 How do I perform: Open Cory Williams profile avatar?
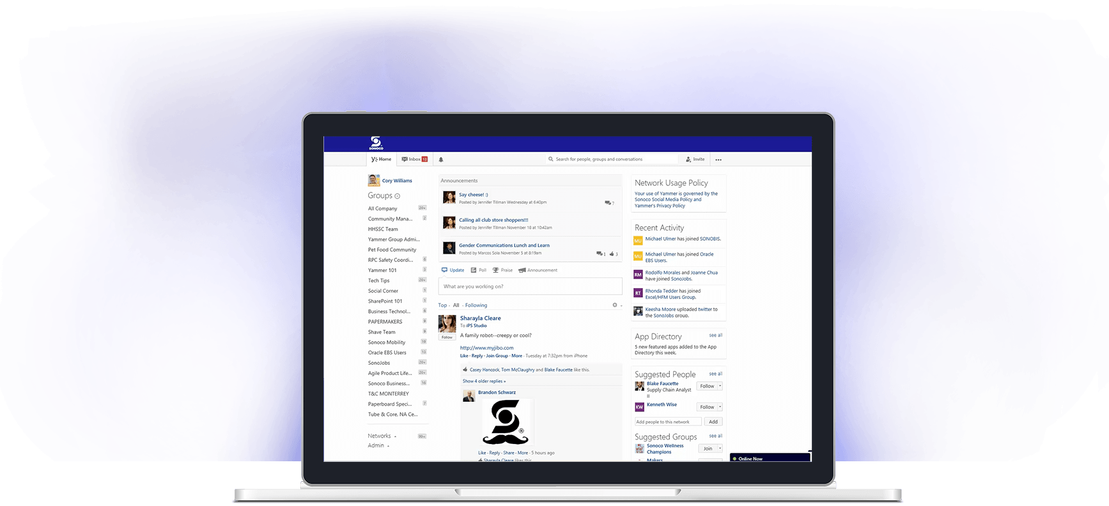(374, 180)
